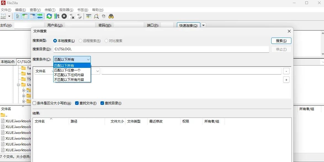Click the search condition value text field
Viewport: 324px width, 162px height.
191,71
